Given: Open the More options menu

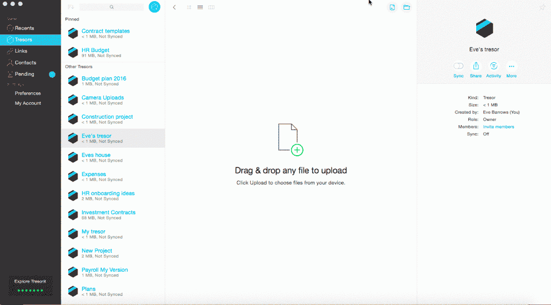Looking at the screenshot, I should pos(511,66).
